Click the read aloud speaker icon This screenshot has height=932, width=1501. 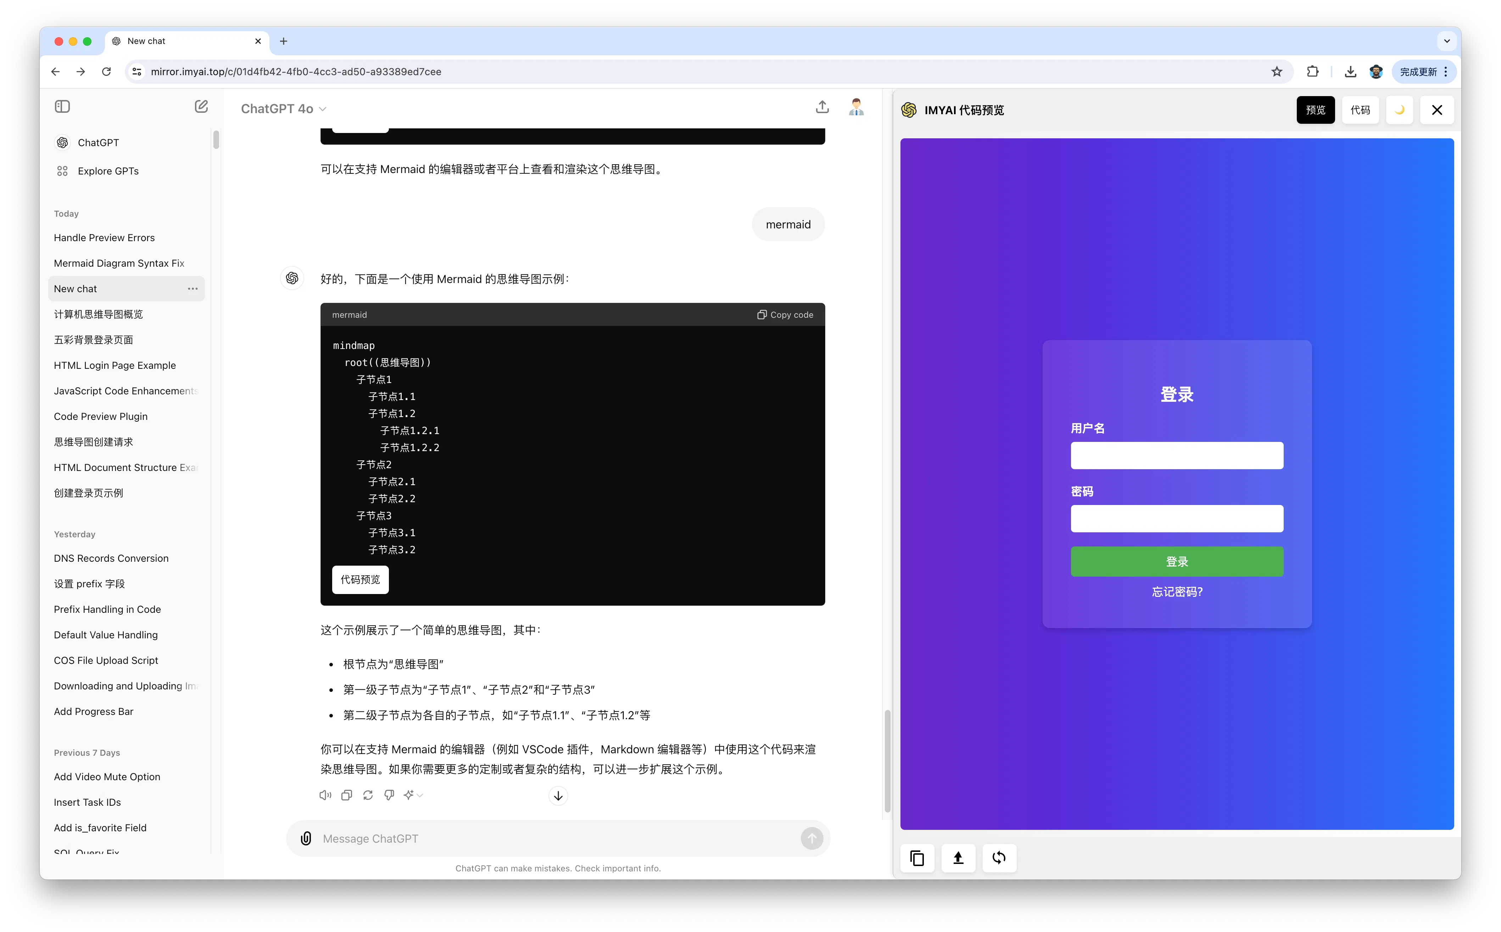tap(325, 795)
